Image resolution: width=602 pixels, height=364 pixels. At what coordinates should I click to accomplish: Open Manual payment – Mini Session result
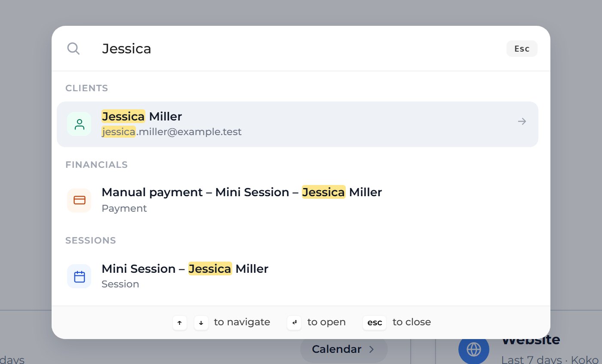[298, 200]
